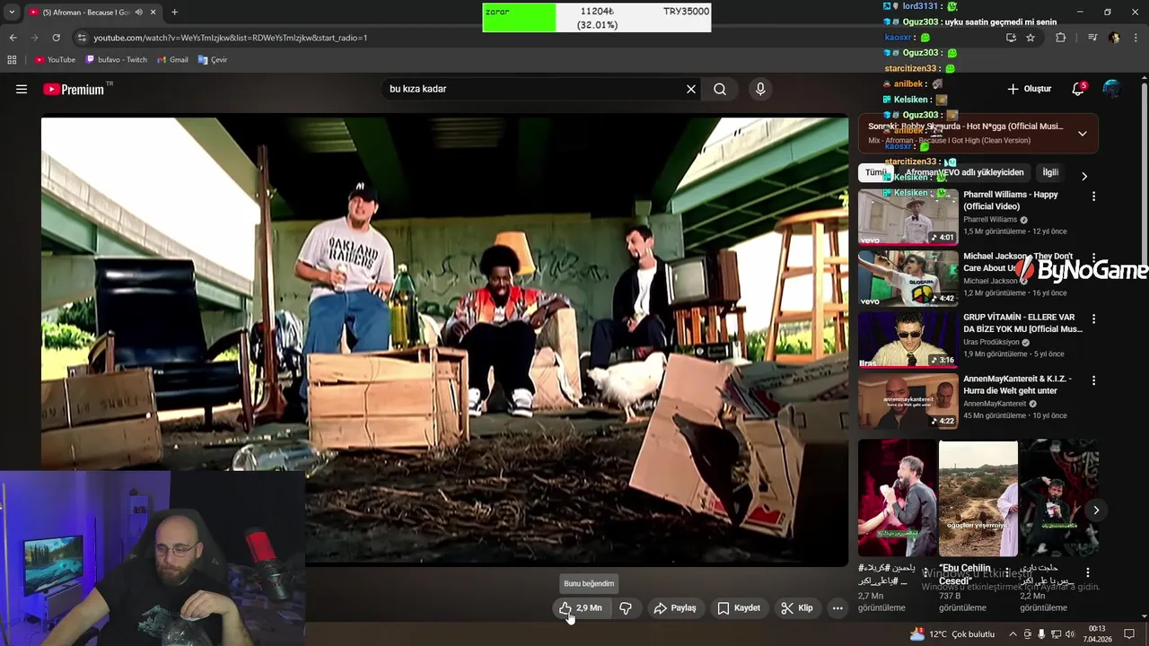Start voice search with microphone icon
Viewport: 1149px width, 646px height.
tap(760, 89)
